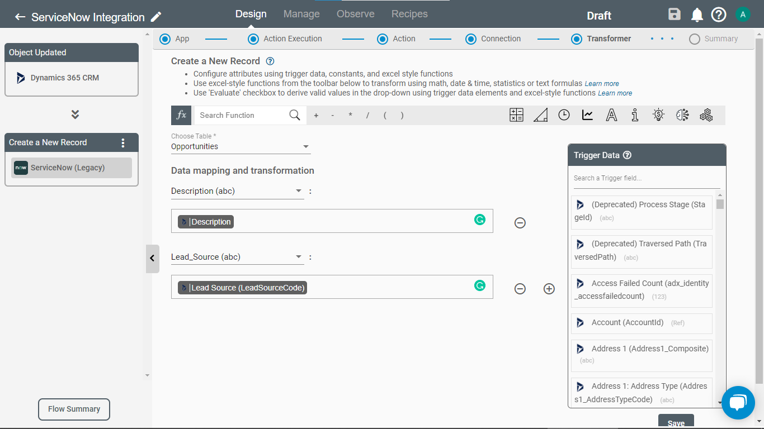Select the Connection step
This screenshot has width=764, height=429.
pyautogui.click(x=493, y=39)
